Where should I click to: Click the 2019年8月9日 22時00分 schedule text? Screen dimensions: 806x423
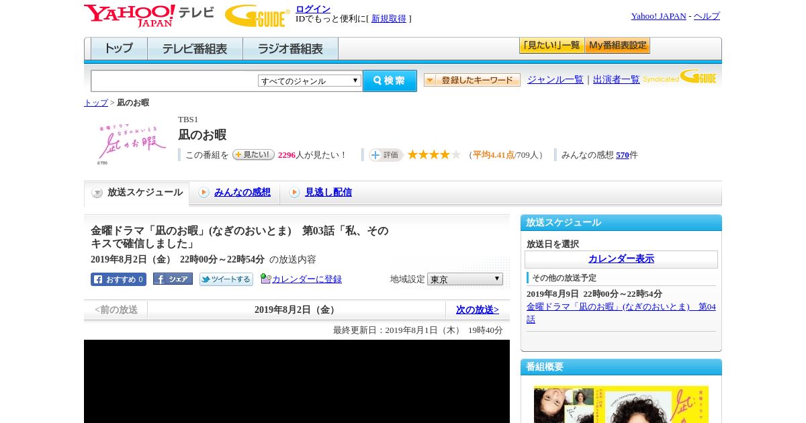click(x=594, y=294)
